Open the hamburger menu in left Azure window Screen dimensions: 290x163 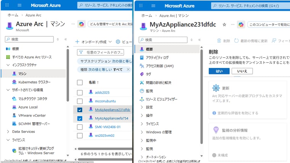(19, 5)
